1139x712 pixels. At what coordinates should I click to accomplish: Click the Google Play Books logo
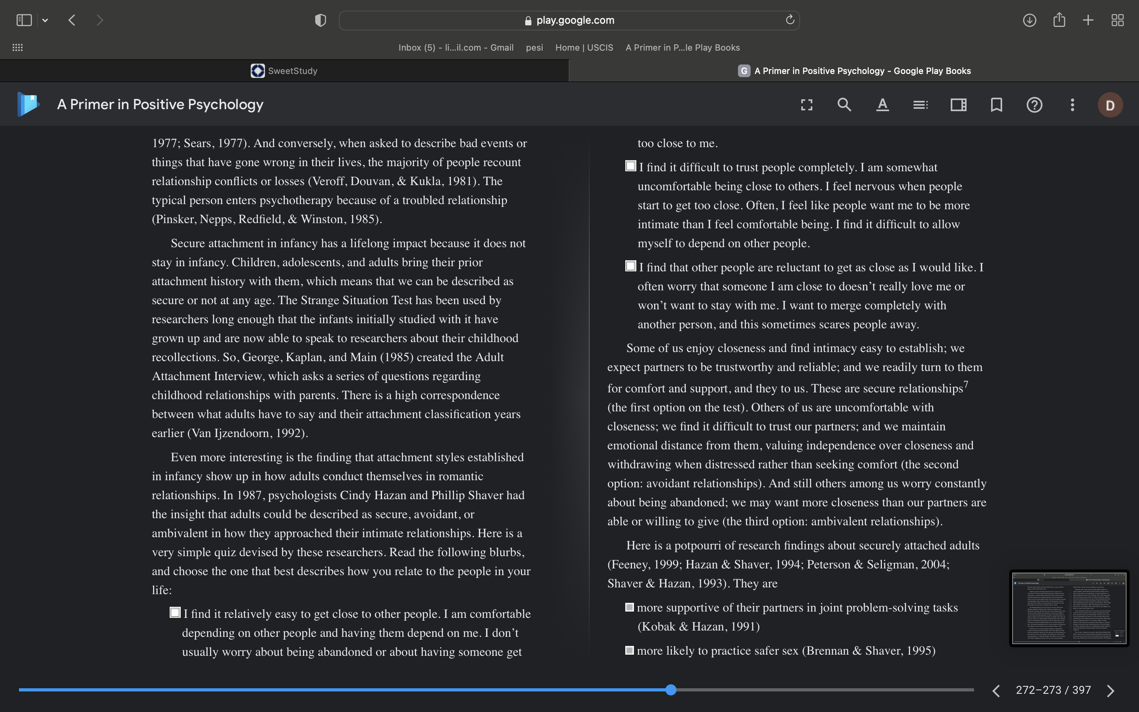click(28, 104)
